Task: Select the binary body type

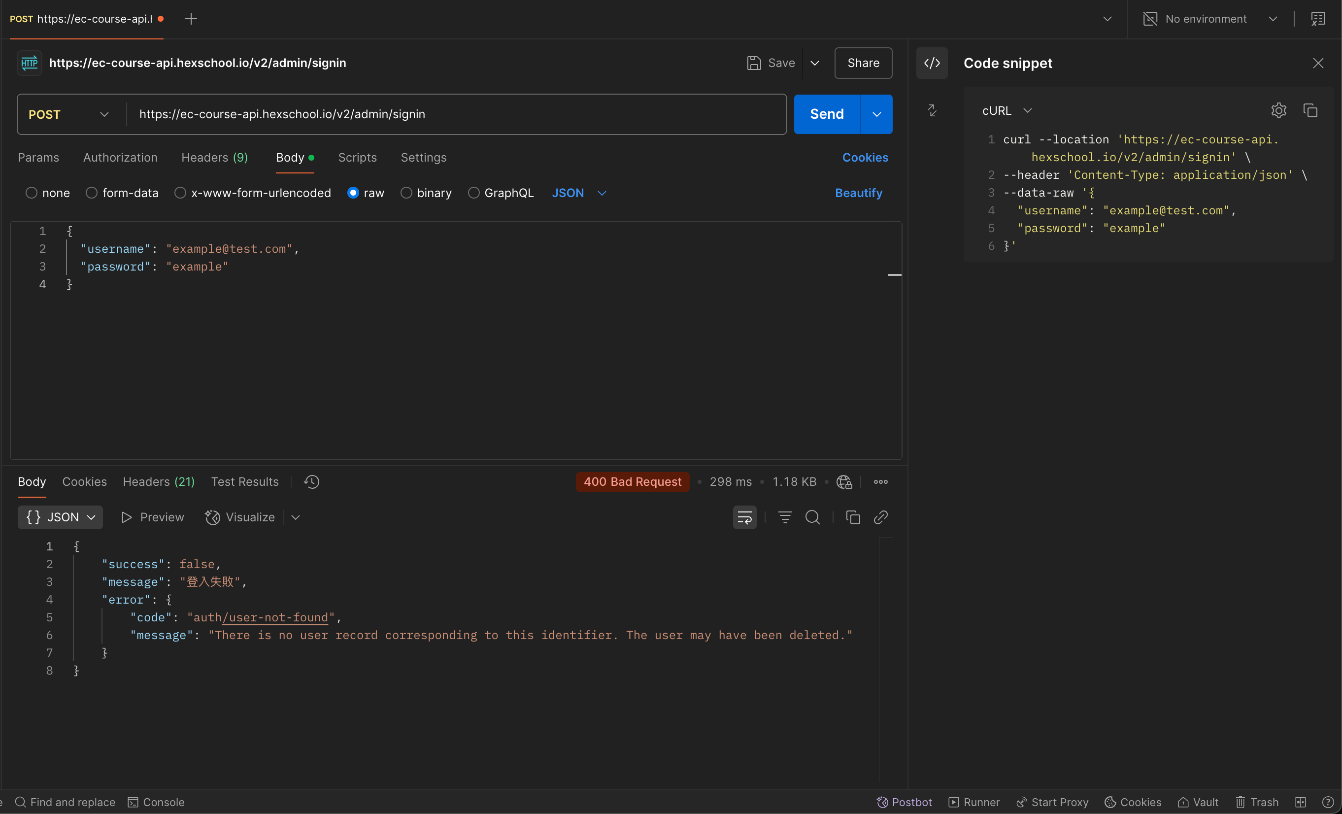Action: pyautogui.click(x=406, y=193)
